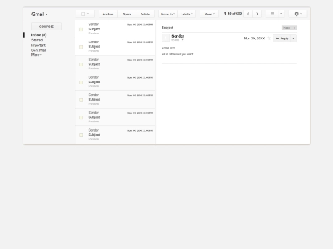The height and width of the screenshot is (249, 333).
Task: Open the Labels dropdown
Action: coord(186,14)
